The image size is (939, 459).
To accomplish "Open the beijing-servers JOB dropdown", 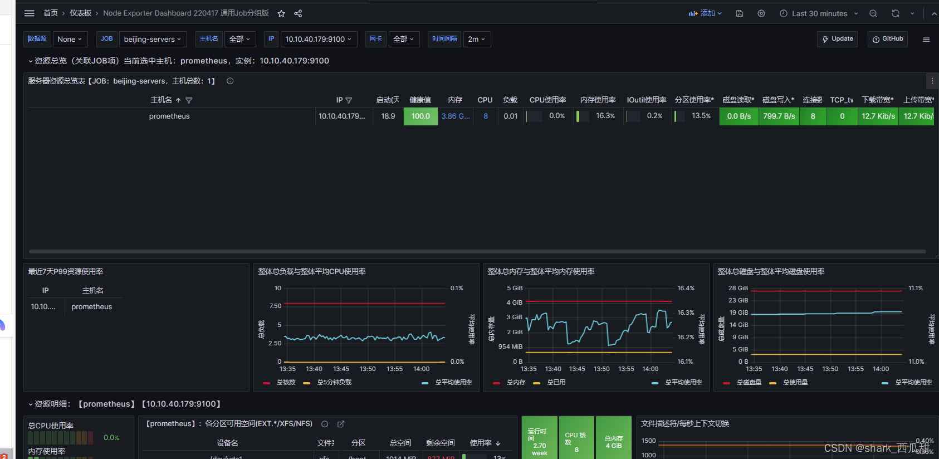I will [x=153, y=39].
